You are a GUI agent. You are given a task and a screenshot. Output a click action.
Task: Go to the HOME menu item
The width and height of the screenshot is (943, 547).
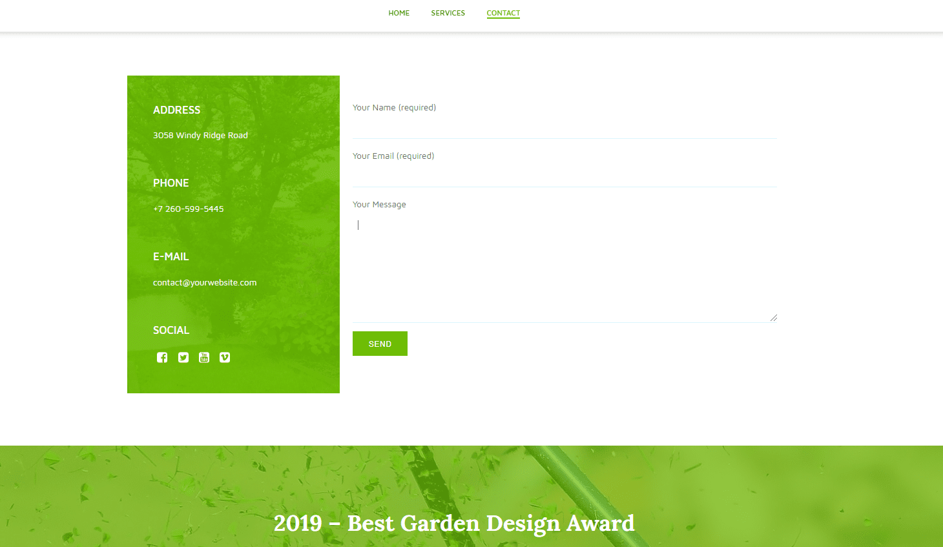[x=399, y=13]
